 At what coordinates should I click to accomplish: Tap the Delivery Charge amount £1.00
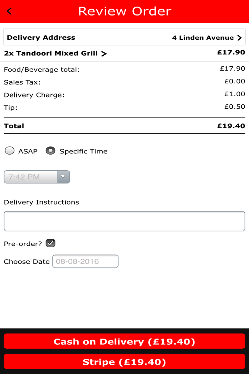tap(235, 94)
